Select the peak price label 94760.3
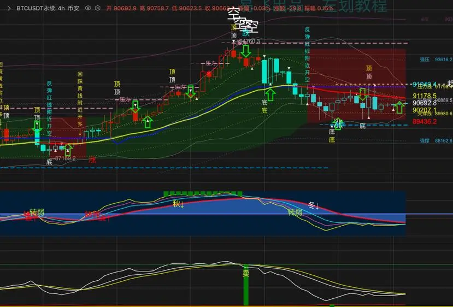Viewport: 453px width, 307px height. pyautogui.click(x=250, y=42)
